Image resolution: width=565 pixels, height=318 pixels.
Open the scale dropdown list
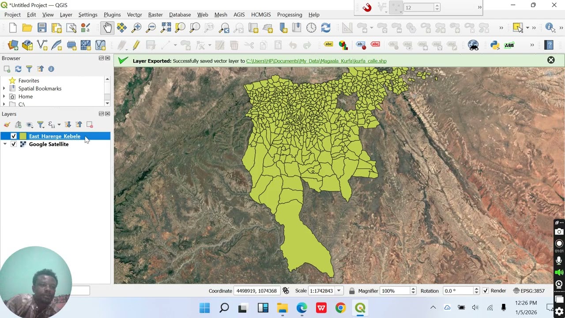click(x=339, y=291)
